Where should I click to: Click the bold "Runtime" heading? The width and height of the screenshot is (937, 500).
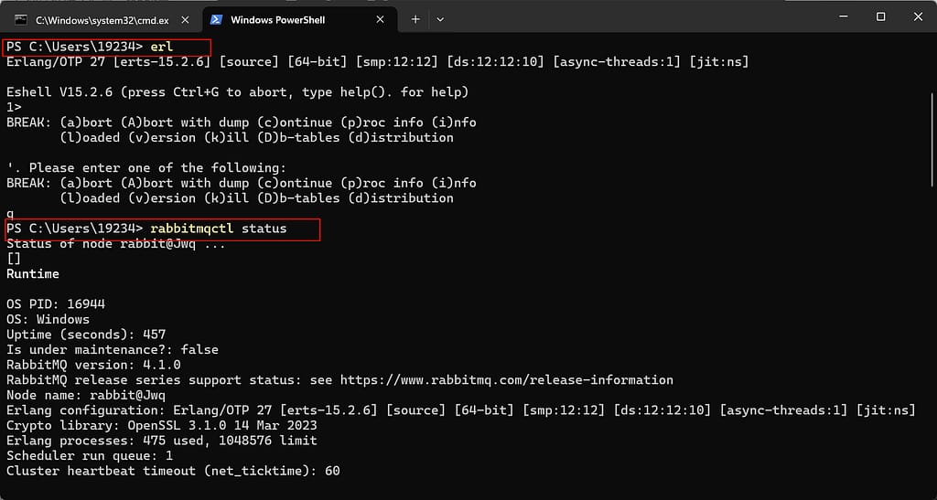32,273
